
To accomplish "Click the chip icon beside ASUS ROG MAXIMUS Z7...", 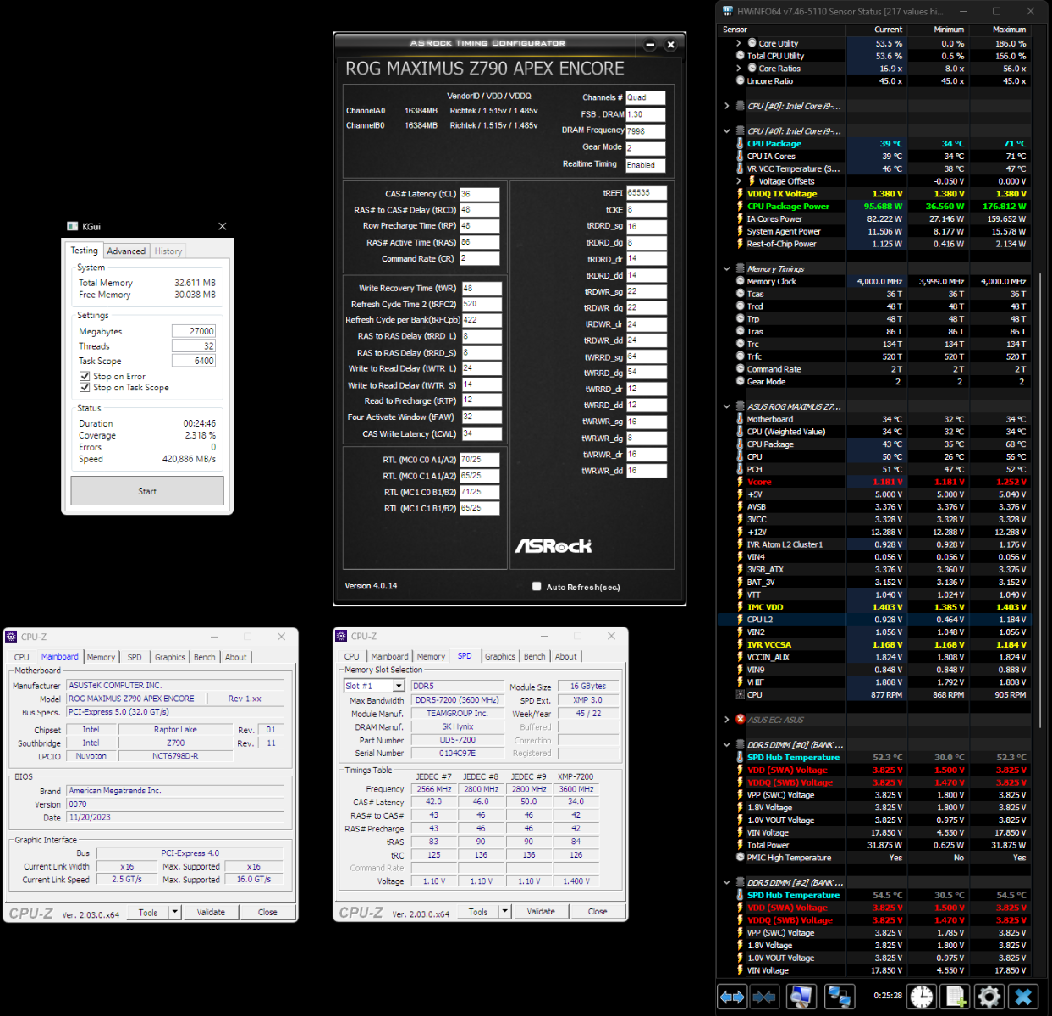I will point(741,406).
